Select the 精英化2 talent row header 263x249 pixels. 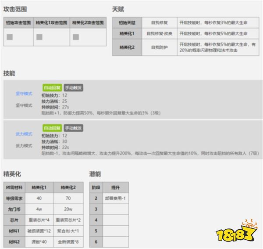click(127, 47)
